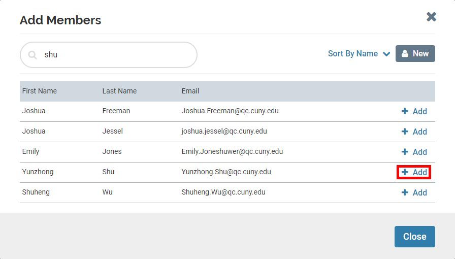
Task: Select the First Name column header
Action: [40, 91]
